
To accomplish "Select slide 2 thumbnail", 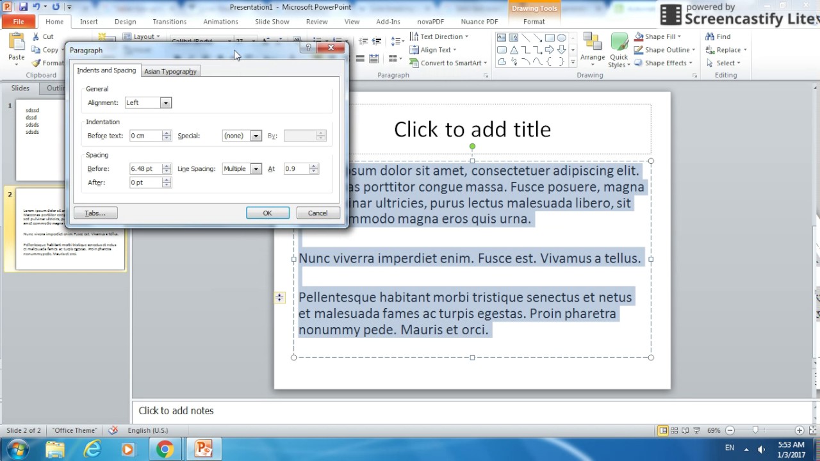I will pyautogui.click(x=70, y=229).
